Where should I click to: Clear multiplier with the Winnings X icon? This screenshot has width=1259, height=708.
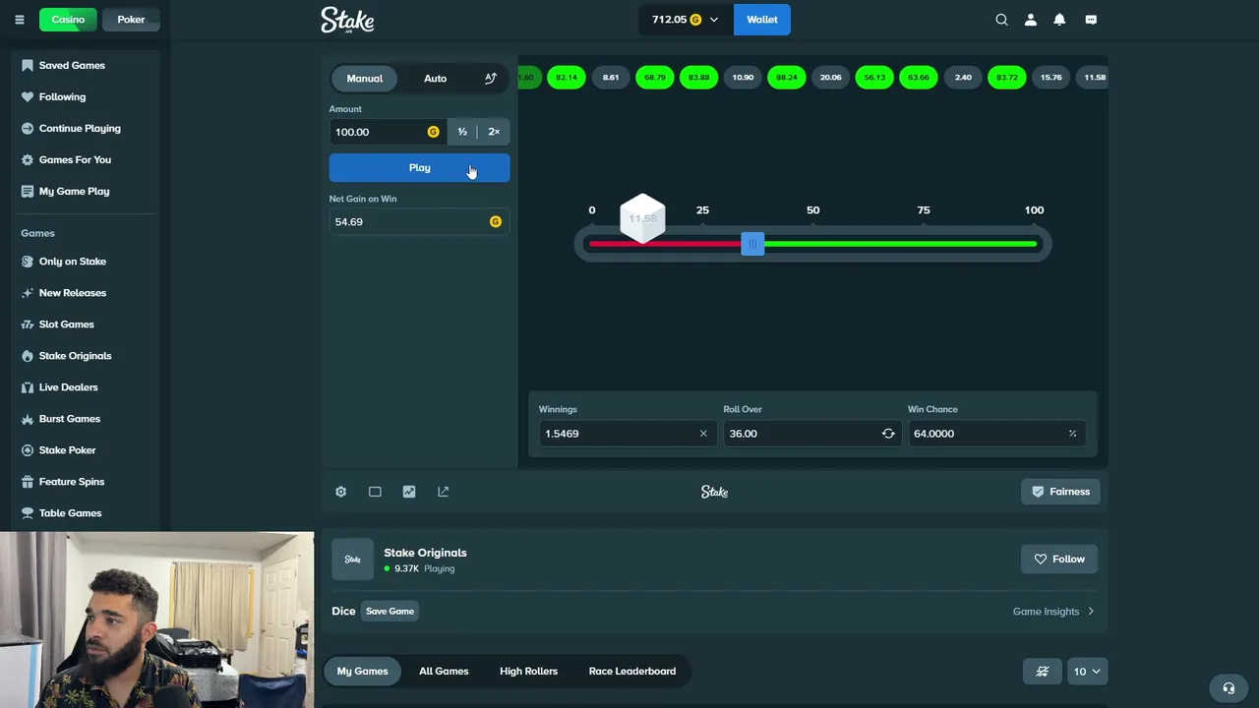point(703,434)
